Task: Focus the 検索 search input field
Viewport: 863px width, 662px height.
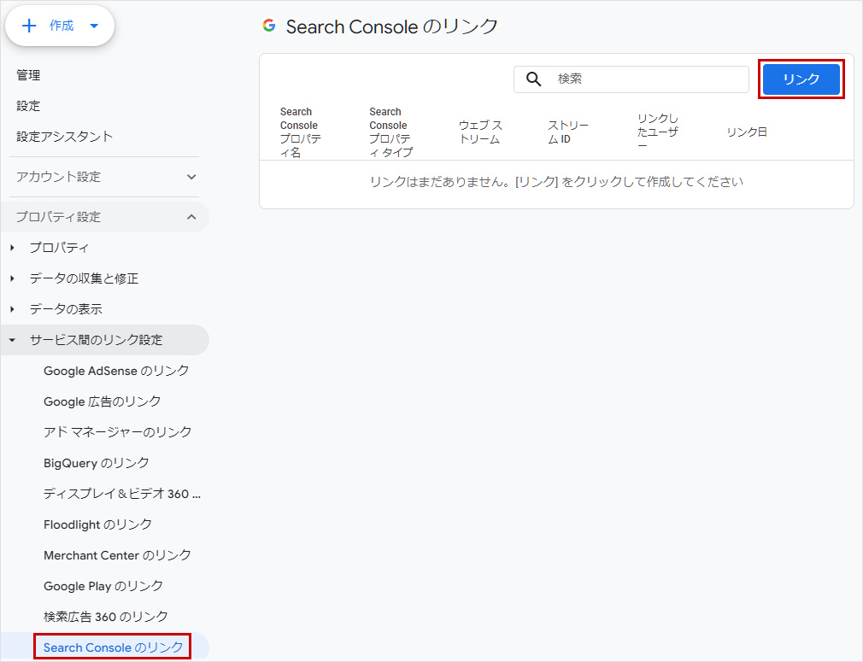Action: coord(649,79)
